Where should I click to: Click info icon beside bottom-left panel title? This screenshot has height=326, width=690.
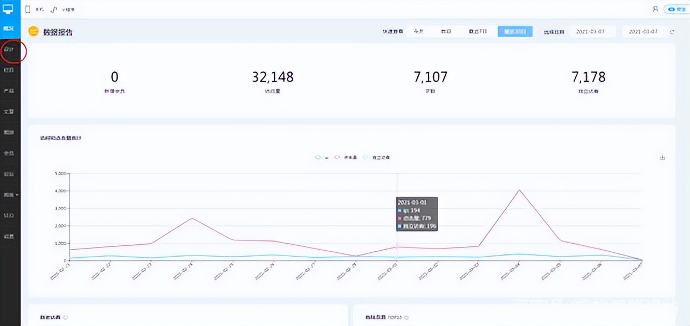65,317
